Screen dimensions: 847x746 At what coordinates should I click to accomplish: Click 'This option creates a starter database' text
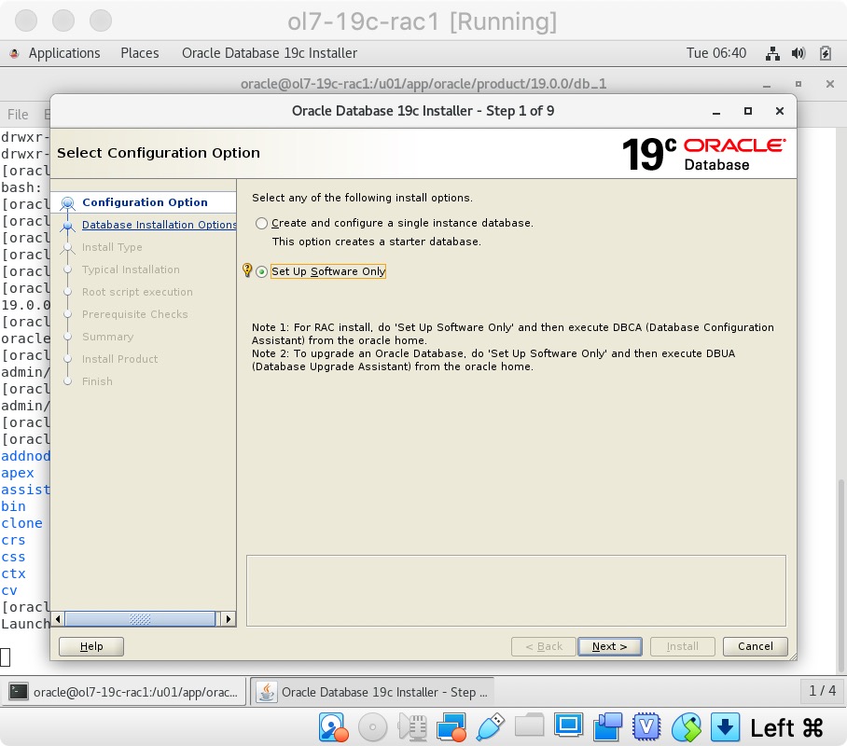(377, 242)
